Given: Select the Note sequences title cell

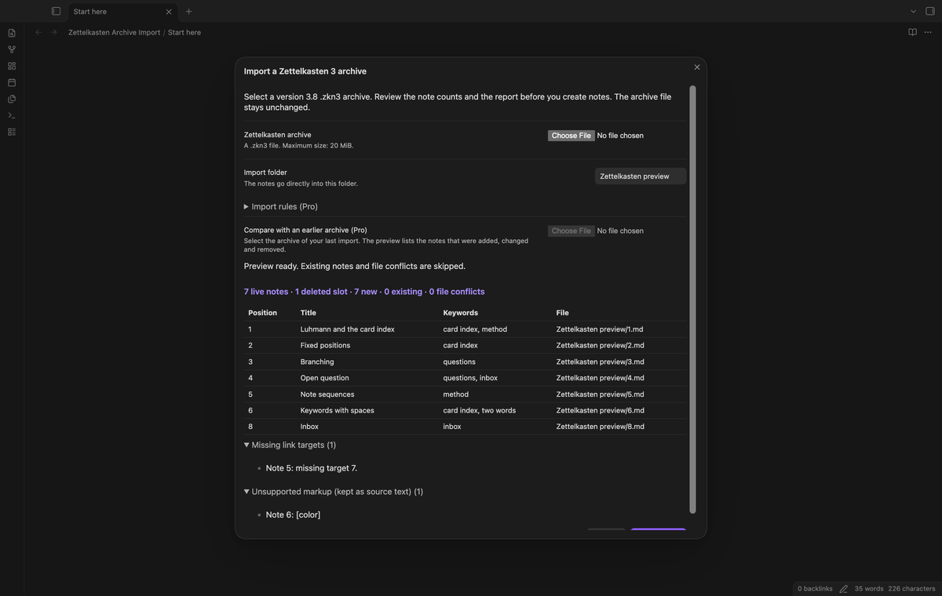Looking at the screenshot, I should coord(327,394).
